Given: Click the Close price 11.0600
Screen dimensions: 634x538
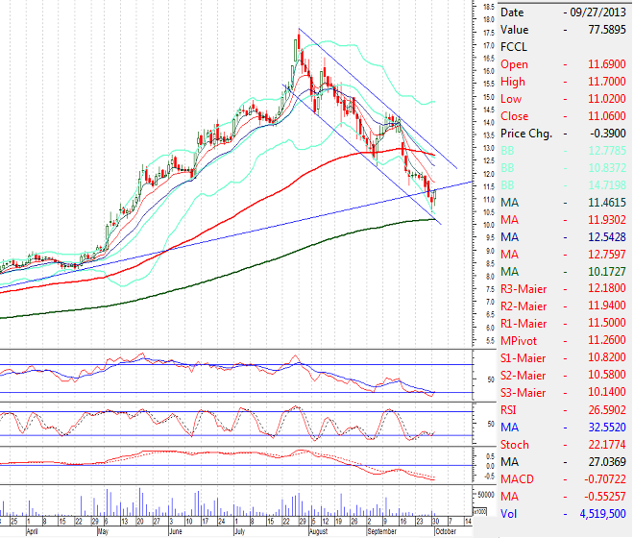Looking at the screenshot, I should point(599,115).
